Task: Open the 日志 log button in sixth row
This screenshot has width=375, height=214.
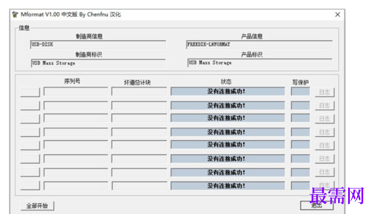Action: pos(325,159)
